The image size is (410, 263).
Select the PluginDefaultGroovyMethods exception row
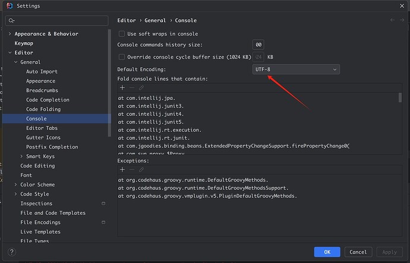tap(207, 196)
